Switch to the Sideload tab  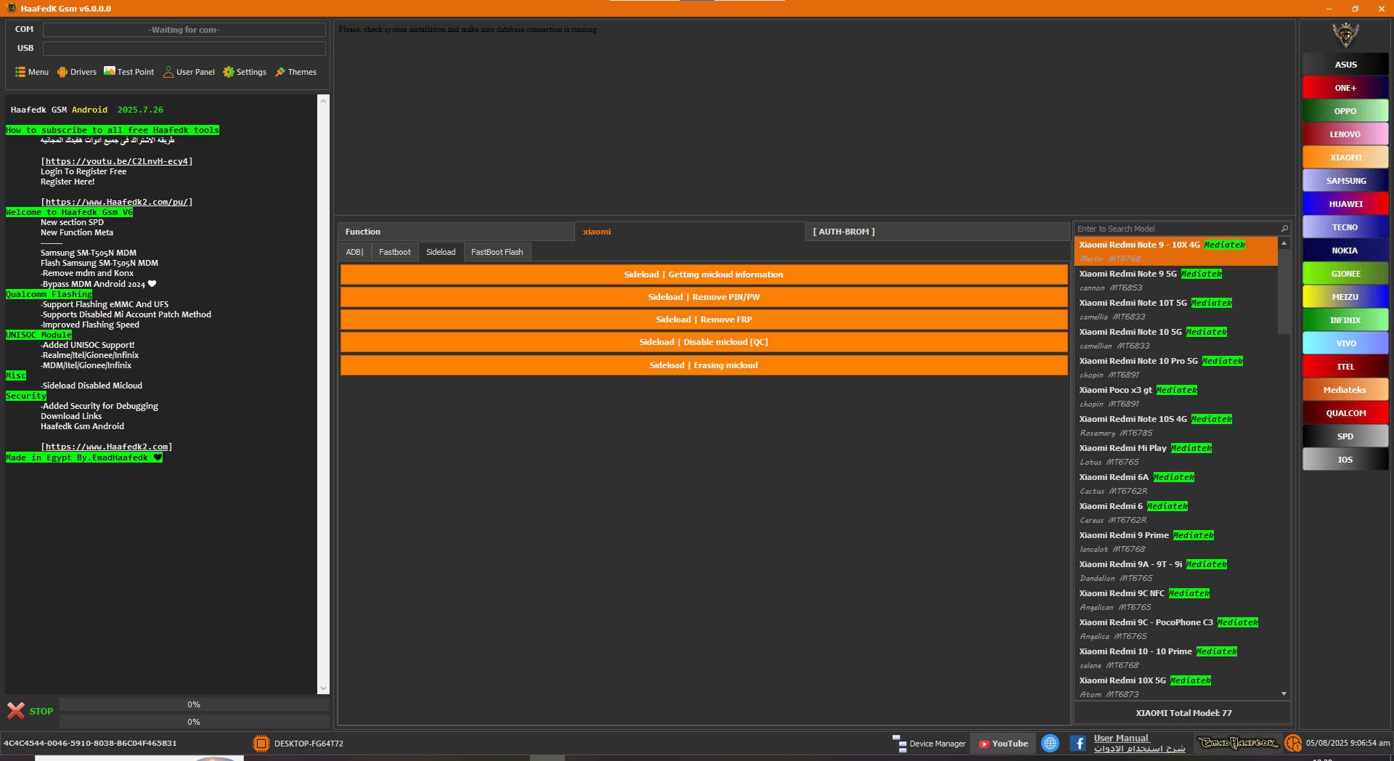point(441,252)
